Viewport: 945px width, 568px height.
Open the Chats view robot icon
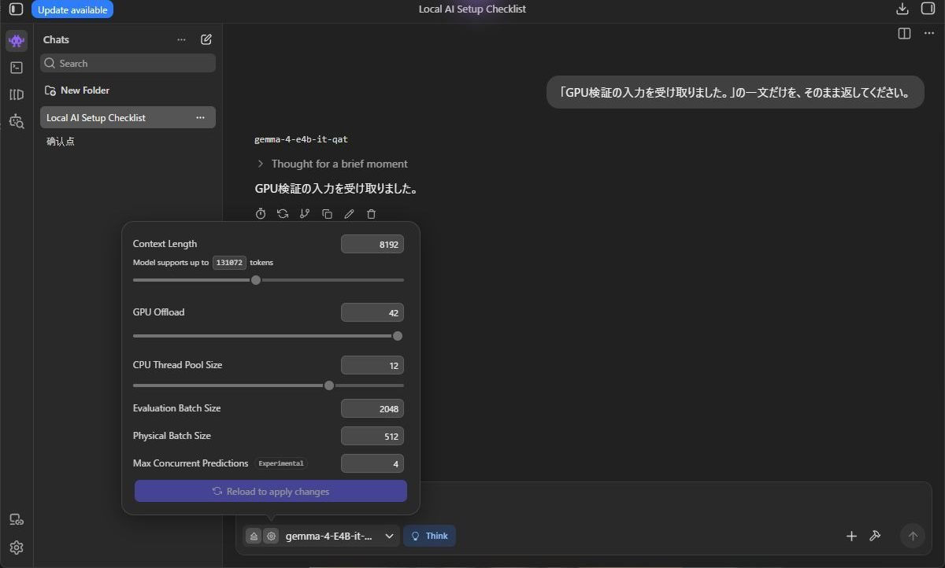(x=17, y=41)
